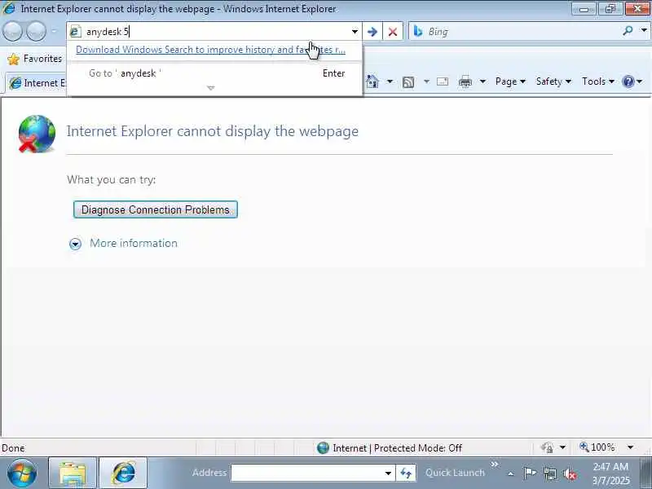This screenshot has height=489, width=652.
Task: Open the Help question mark menu
Action: point(632,81)
